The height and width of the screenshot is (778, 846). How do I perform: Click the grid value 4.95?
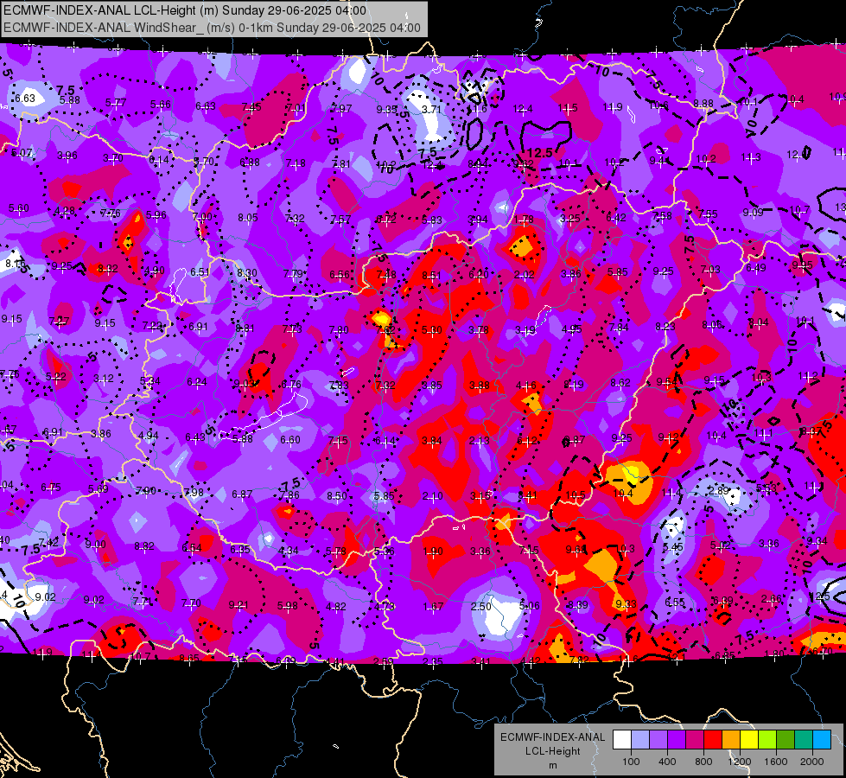point(571,328)
